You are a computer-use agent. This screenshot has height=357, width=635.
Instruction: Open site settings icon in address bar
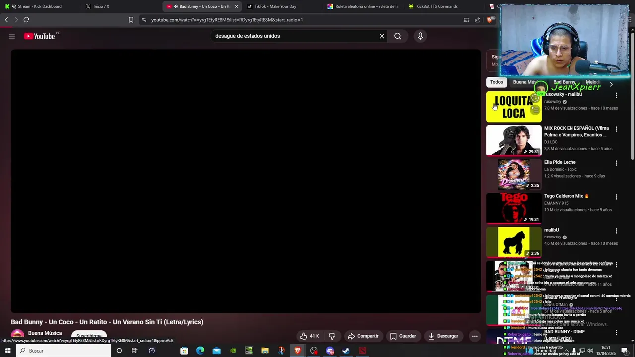144,20
